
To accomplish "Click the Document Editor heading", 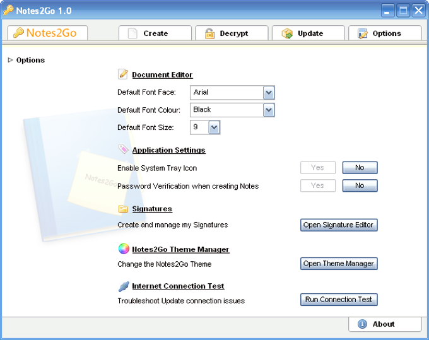I will pyautogui.click(x=162, y=74).
